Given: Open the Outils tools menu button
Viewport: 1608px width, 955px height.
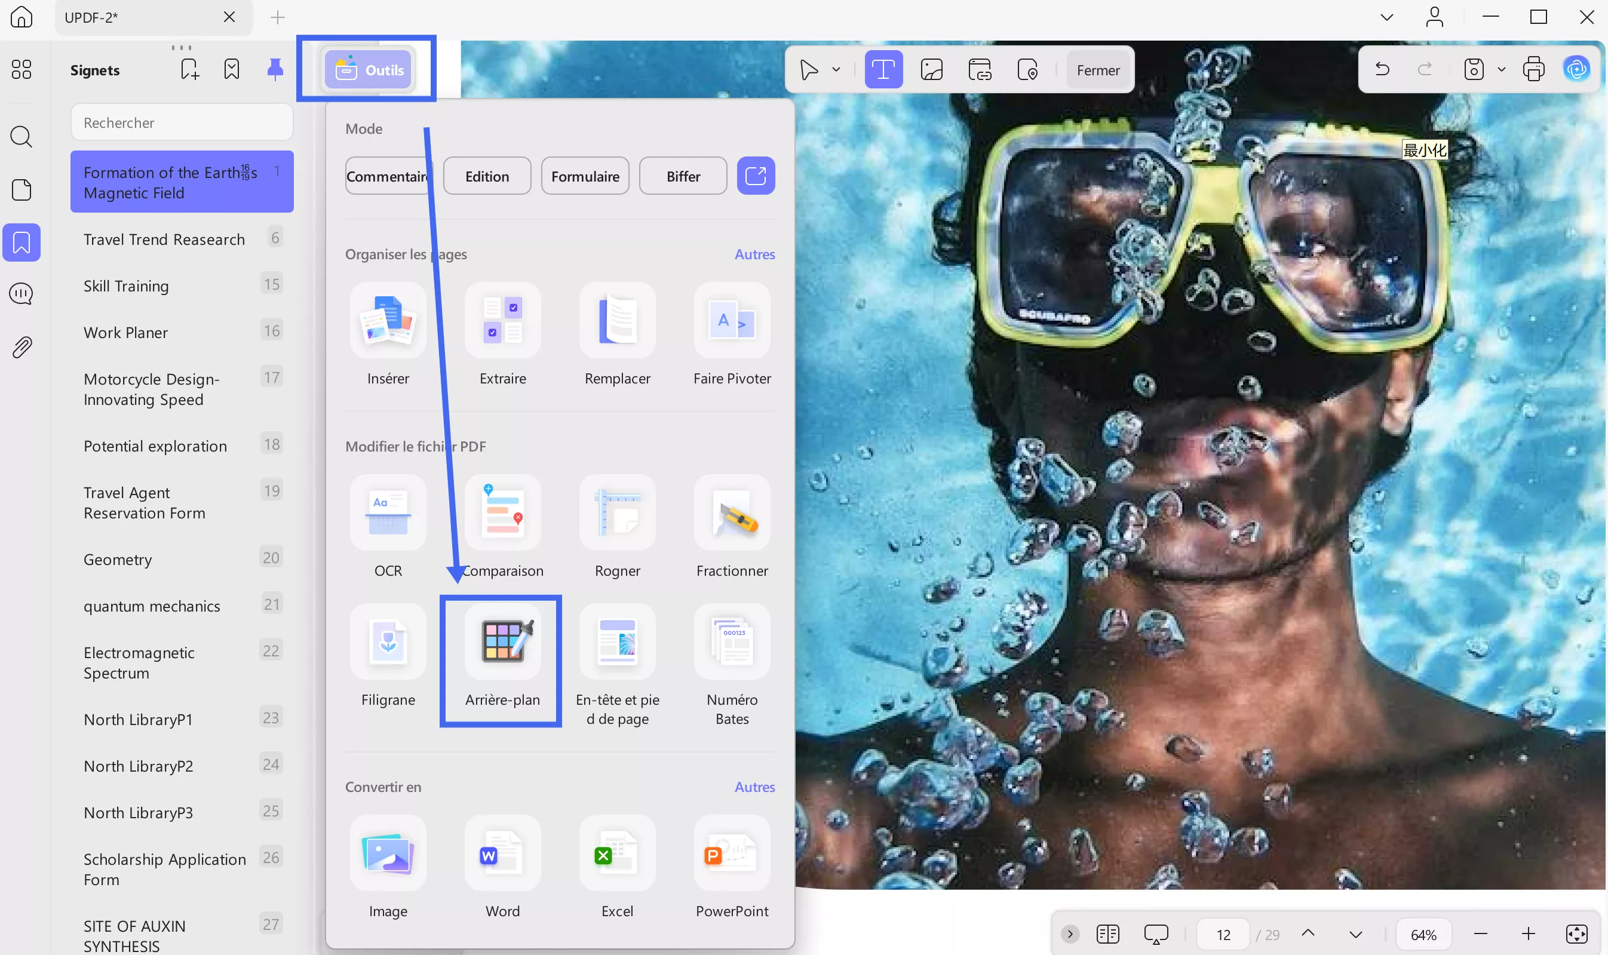Looking at the screenshot, I should 368,69.
